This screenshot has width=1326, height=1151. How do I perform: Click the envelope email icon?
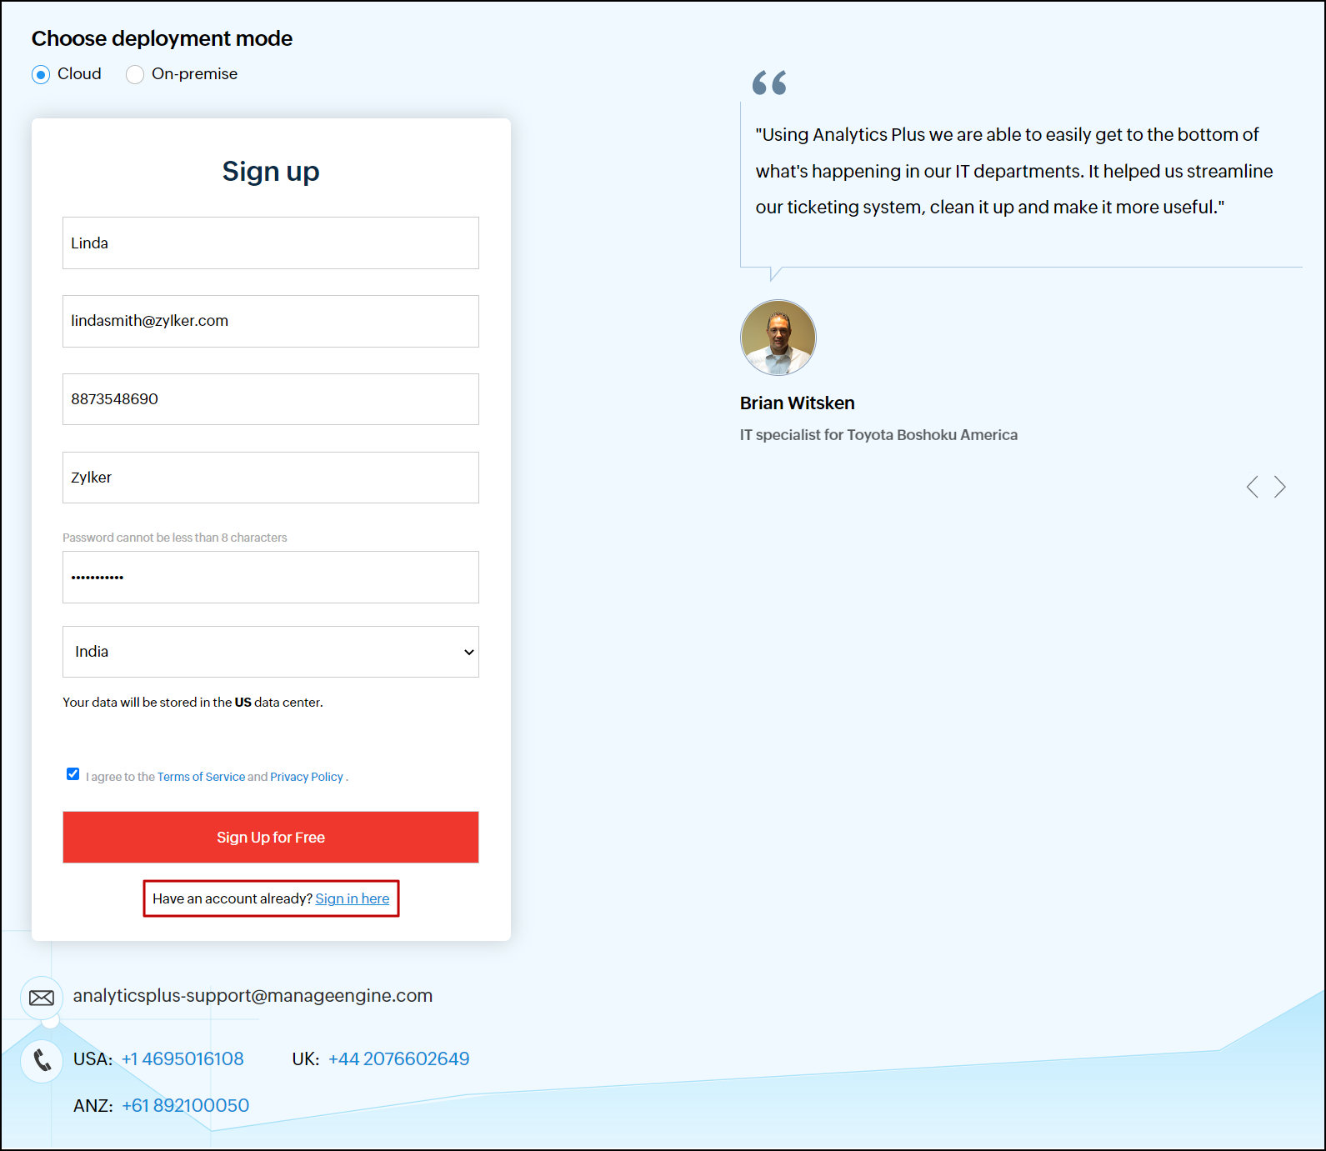coord(42,998)
